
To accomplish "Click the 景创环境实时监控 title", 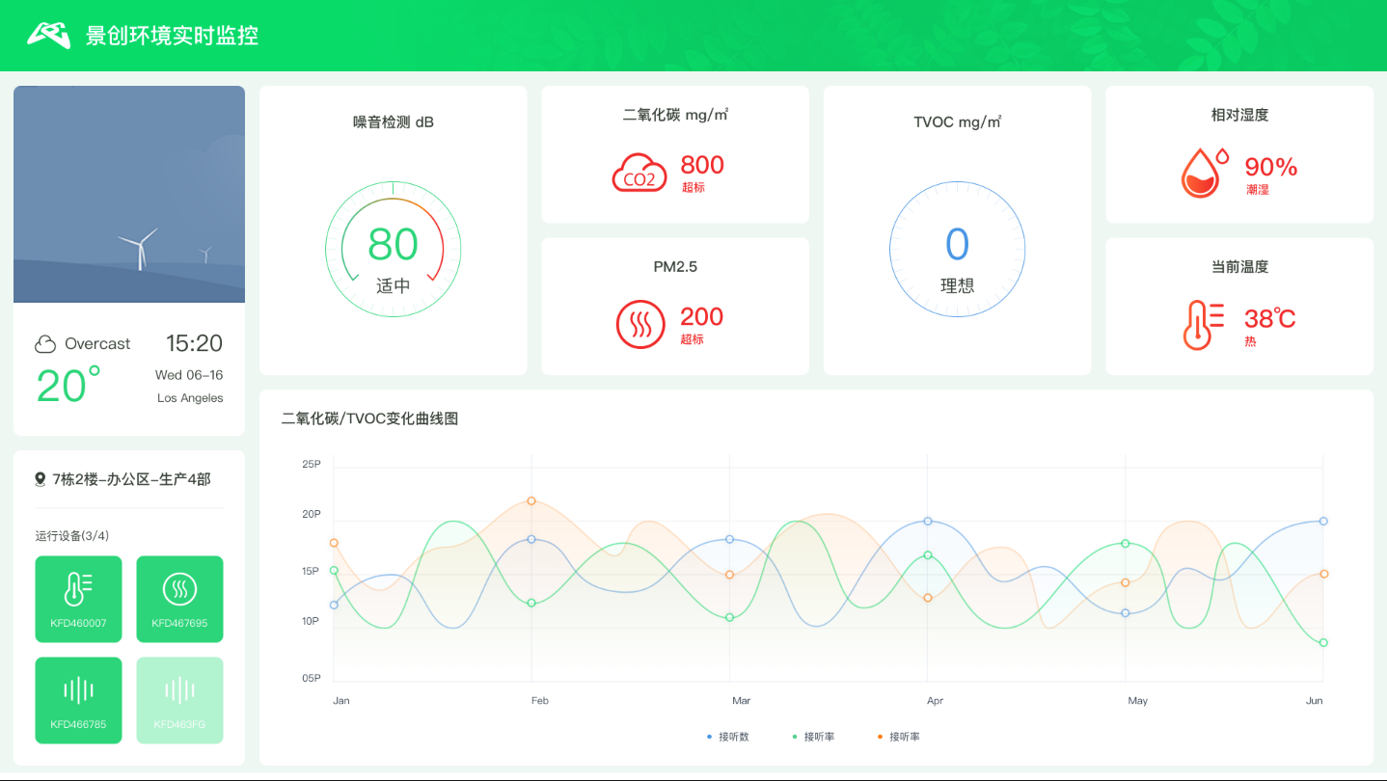I will click(172, 36).
